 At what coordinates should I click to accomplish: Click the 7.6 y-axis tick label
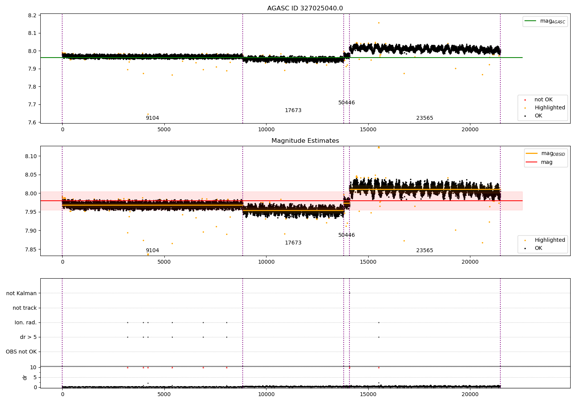(x=33, y=122)
